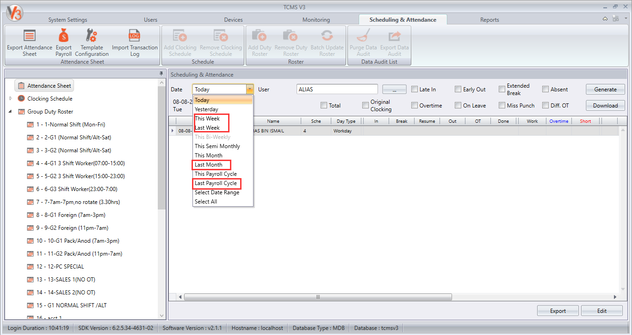Switch to the Monitoring tab
Viewport: 632px width, 335px height.
pyautogui.click(x=316, y=20)
